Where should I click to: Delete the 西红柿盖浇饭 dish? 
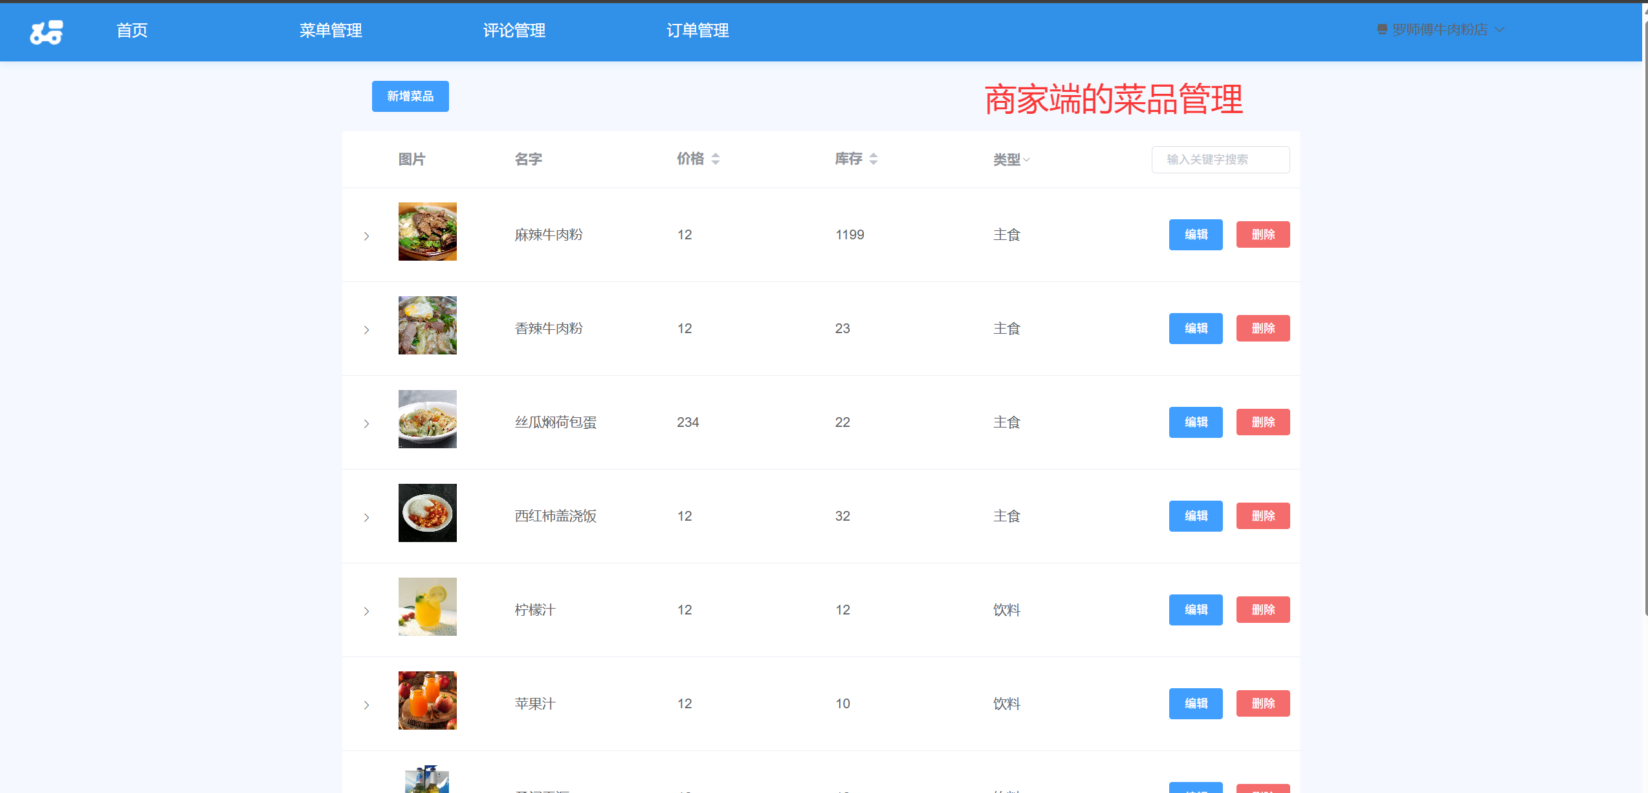click(1262, 516)
